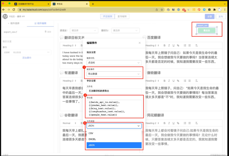Reload the page in the browser

tap(14, 10)
